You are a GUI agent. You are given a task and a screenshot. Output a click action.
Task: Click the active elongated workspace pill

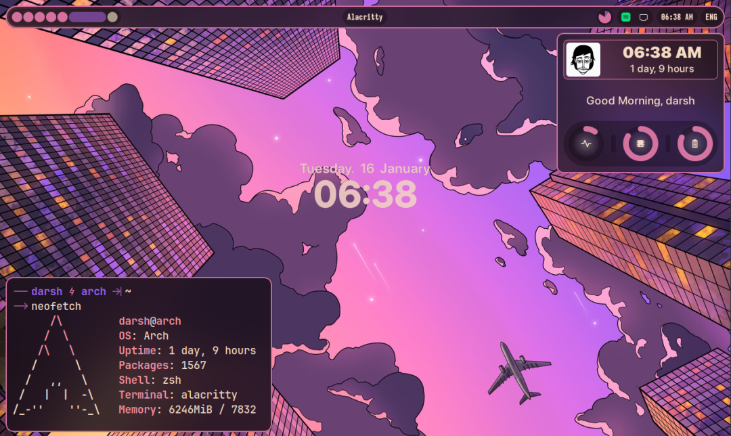click(87, 17)
